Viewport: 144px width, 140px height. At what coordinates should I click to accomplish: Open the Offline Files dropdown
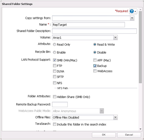tap(115, 117)
